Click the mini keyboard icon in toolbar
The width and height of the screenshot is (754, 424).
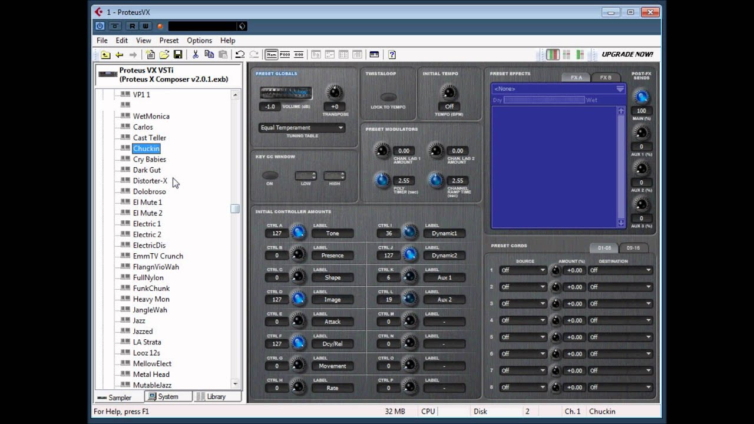[x=374, y=55]
